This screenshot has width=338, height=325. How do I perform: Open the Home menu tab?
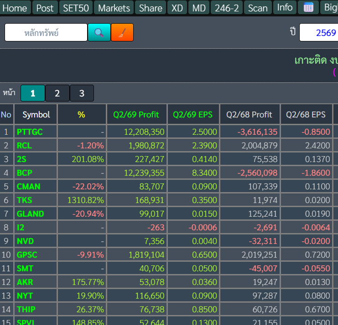pos(15,8)
